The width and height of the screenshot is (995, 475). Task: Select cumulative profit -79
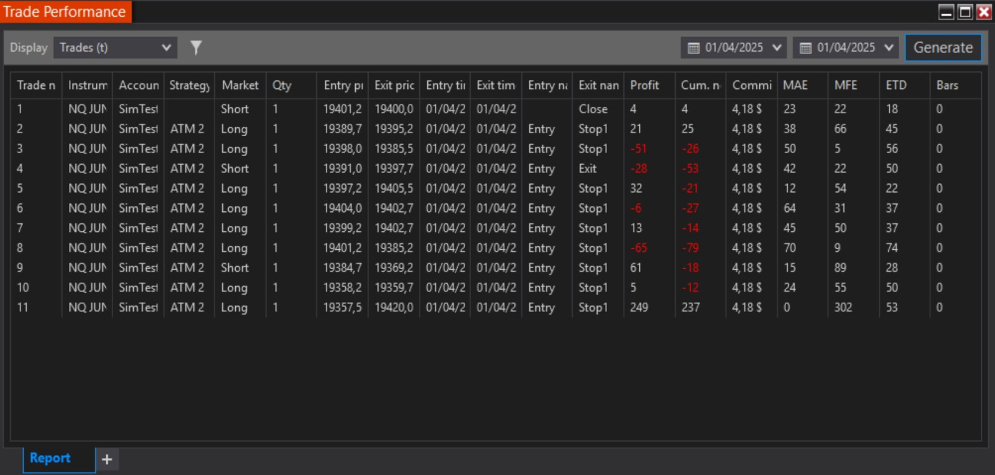coord(690,248)
